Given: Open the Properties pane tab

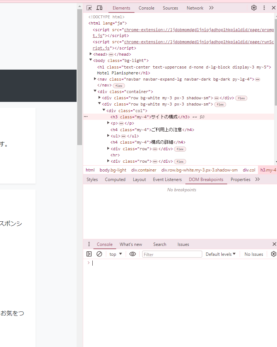Looking at the screenshot, I should click(x=240, y=180).
